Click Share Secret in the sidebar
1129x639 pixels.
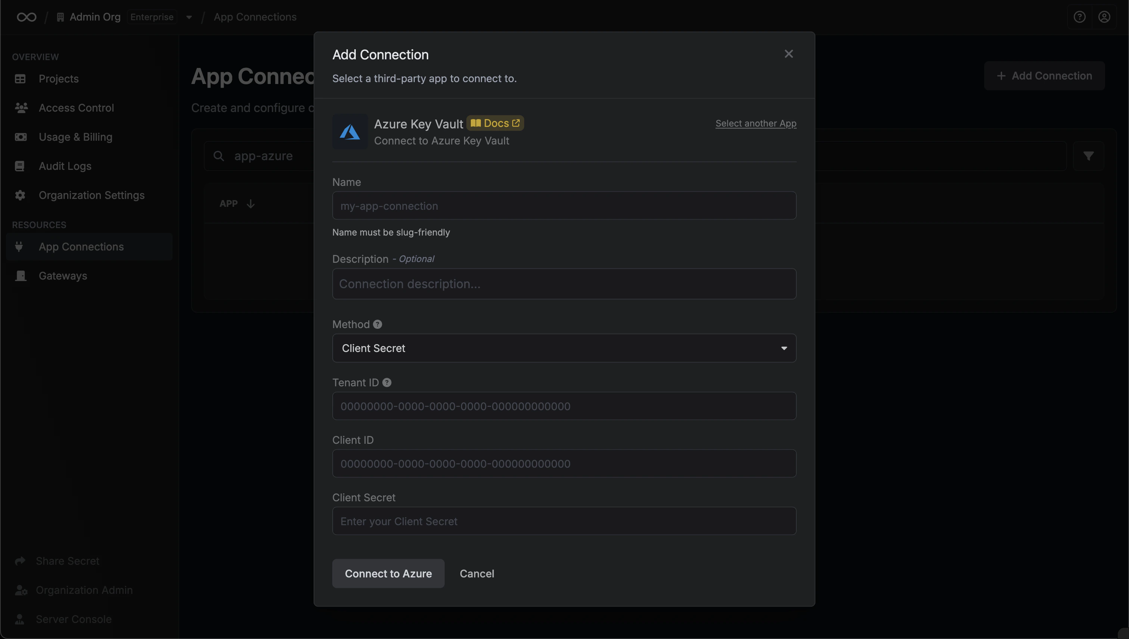click(68, 561)
